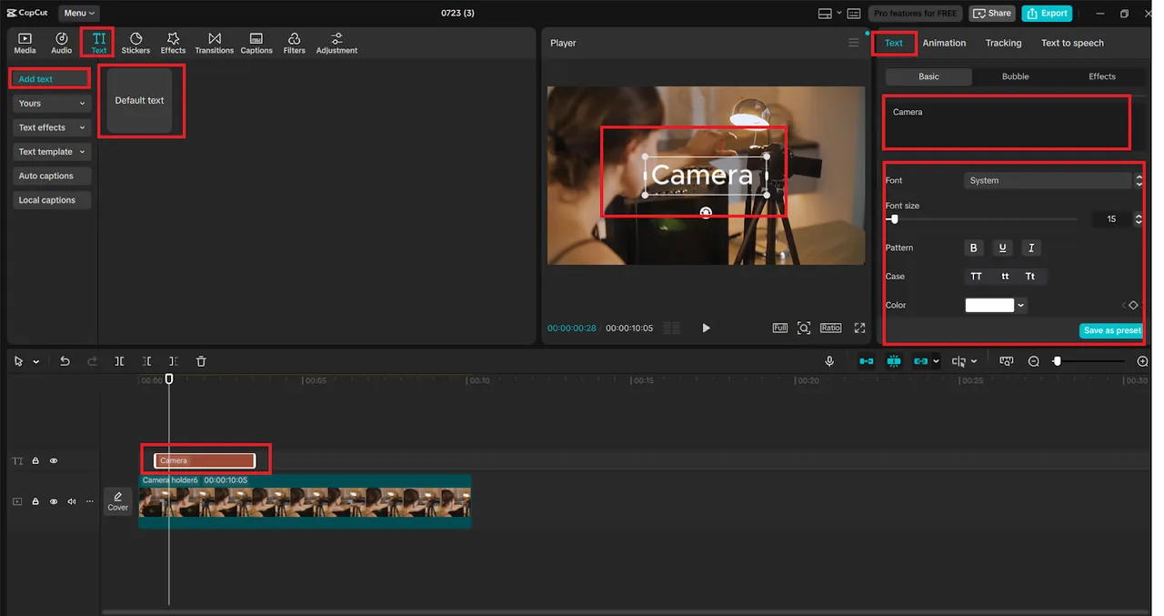
Task: Click the Undo arrow in timeline toolbar
Action: (x=65, y=361)
